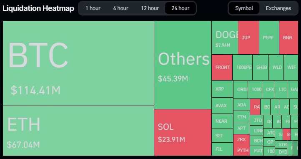Click the SEI tile

click(x=222, y=136)
